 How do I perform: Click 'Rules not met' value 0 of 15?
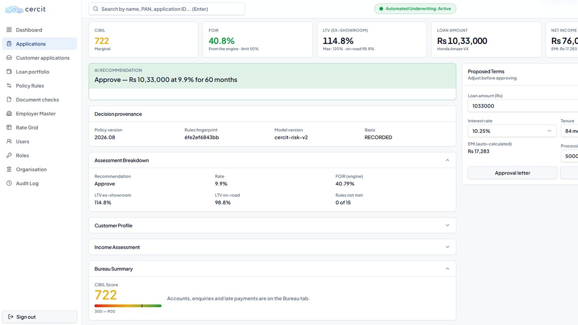tap(343, 203)
